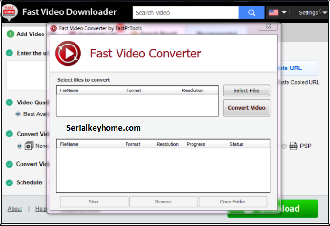
Task: Click the green check icon beside Schedule
Action: (x=10, y=182)
